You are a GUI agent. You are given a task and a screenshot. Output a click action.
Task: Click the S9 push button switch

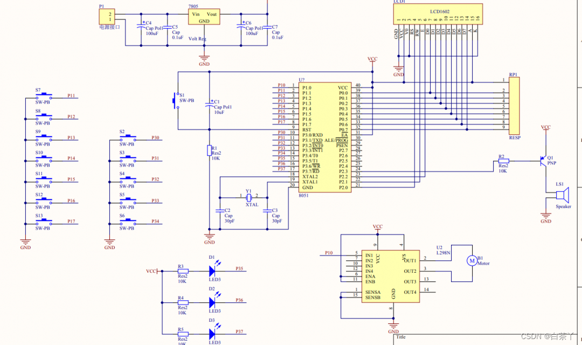point(44,138)
